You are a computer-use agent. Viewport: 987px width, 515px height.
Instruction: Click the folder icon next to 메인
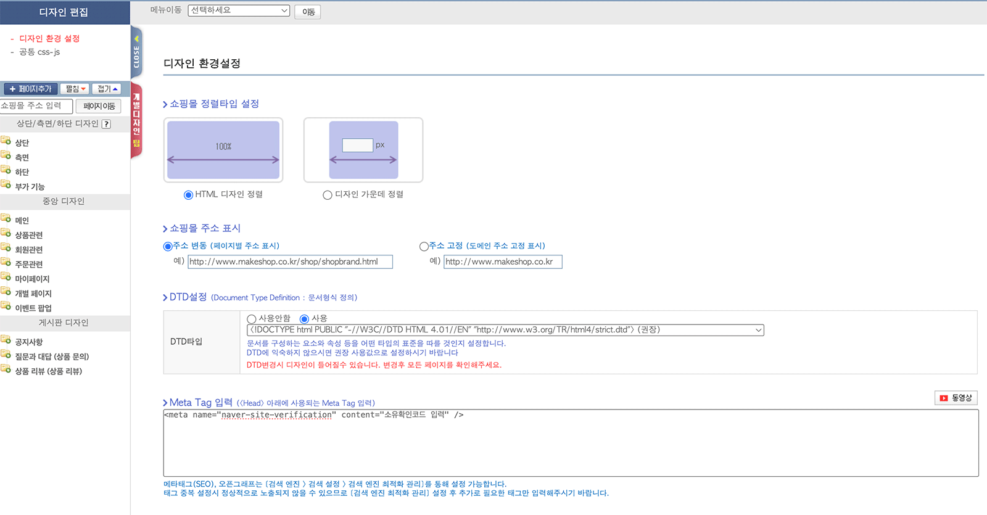pos(6,218)
